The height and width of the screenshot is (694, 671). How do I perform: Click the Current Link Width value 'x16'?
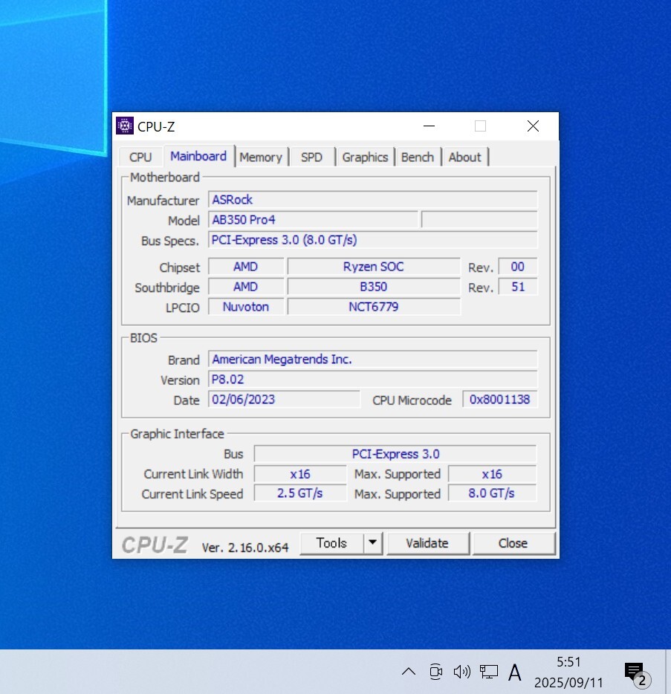click(x=300, y=474)
